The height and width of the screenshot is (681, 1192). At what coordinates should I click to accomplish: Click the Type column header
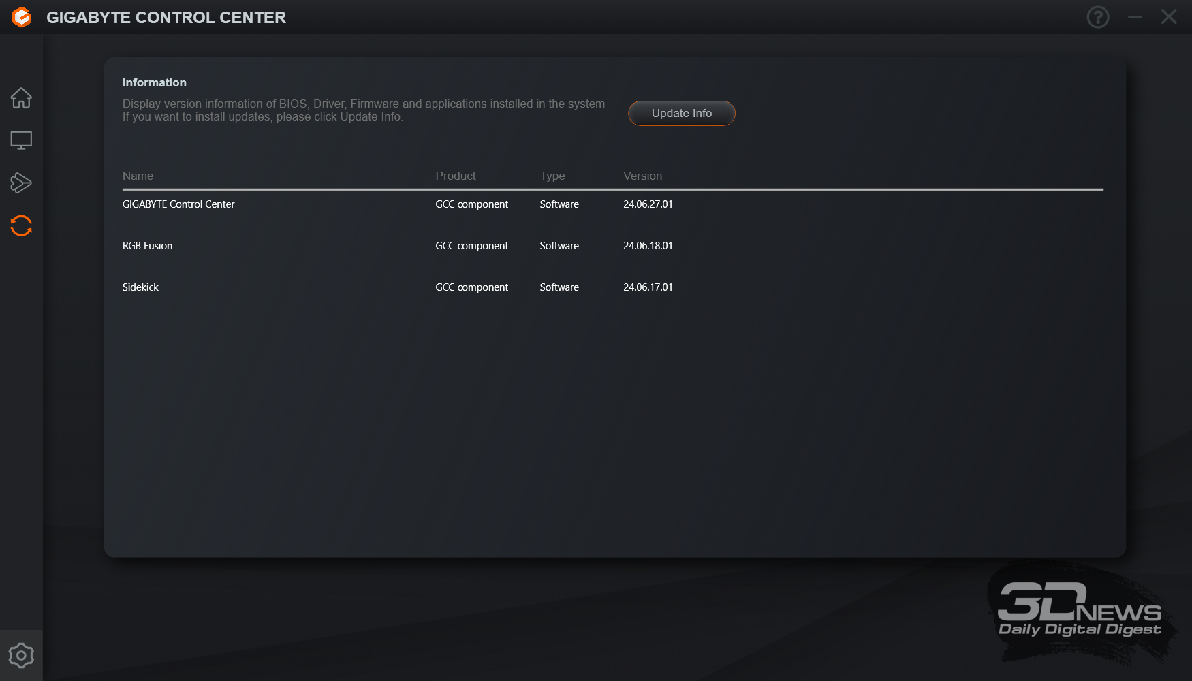[552, 176]
